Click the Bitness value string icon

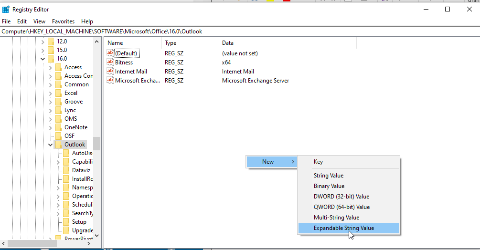point(110,62)
